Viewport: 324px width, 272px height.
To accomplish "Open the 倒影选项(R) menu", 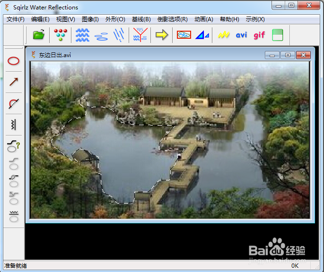I will coord(173,19).
